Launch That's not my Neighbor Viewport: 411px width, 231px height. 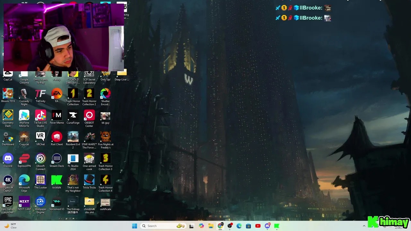click(x=73, y=183)
